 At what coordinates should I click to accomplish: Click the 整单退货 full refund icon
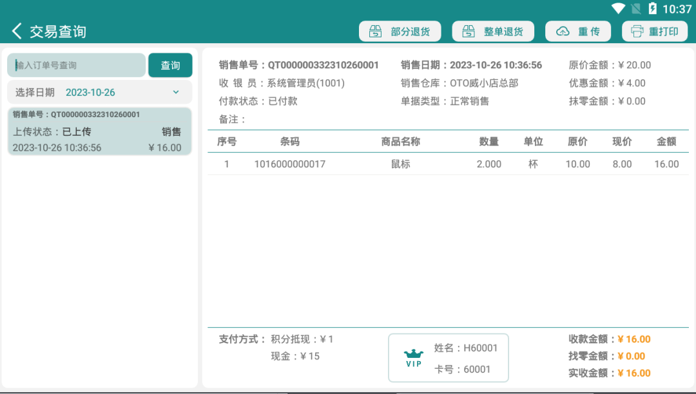469,32
